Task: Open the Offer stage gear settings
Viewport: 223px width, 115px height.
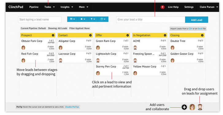Action: pyautogui.click(x=128, y=35)
